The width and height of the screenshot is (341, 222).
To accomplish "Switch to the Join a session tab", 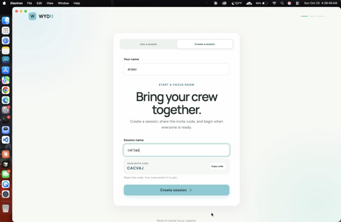I will [x=148, y=44].
